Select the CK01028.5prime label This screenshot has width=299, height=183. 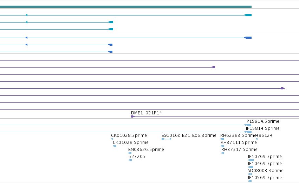click(x=131, y=143)
